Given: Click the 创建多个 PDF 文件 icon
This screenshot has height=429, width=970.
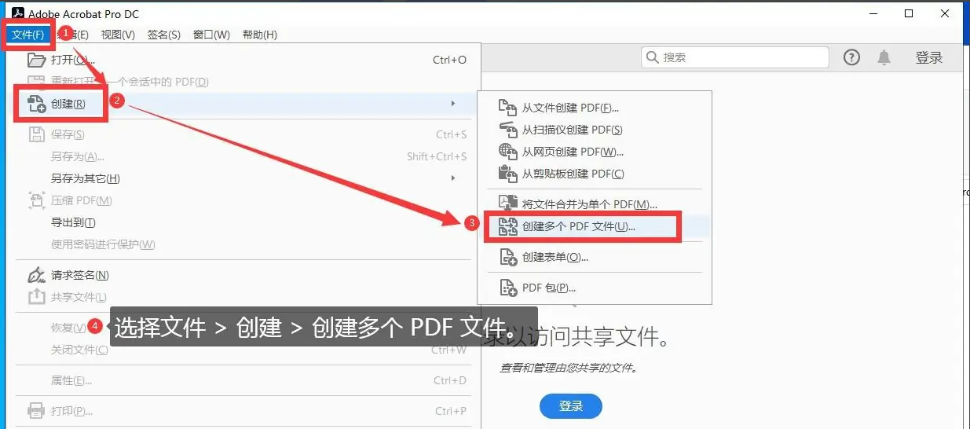Looking at the screenshot, I should tap(508, 226).
